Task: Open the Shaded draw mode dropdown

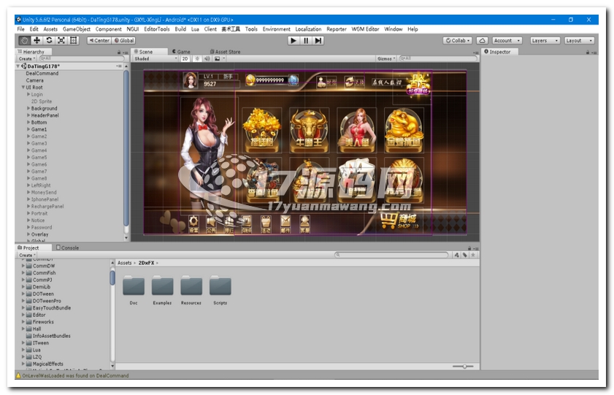Action: (156, 58)
